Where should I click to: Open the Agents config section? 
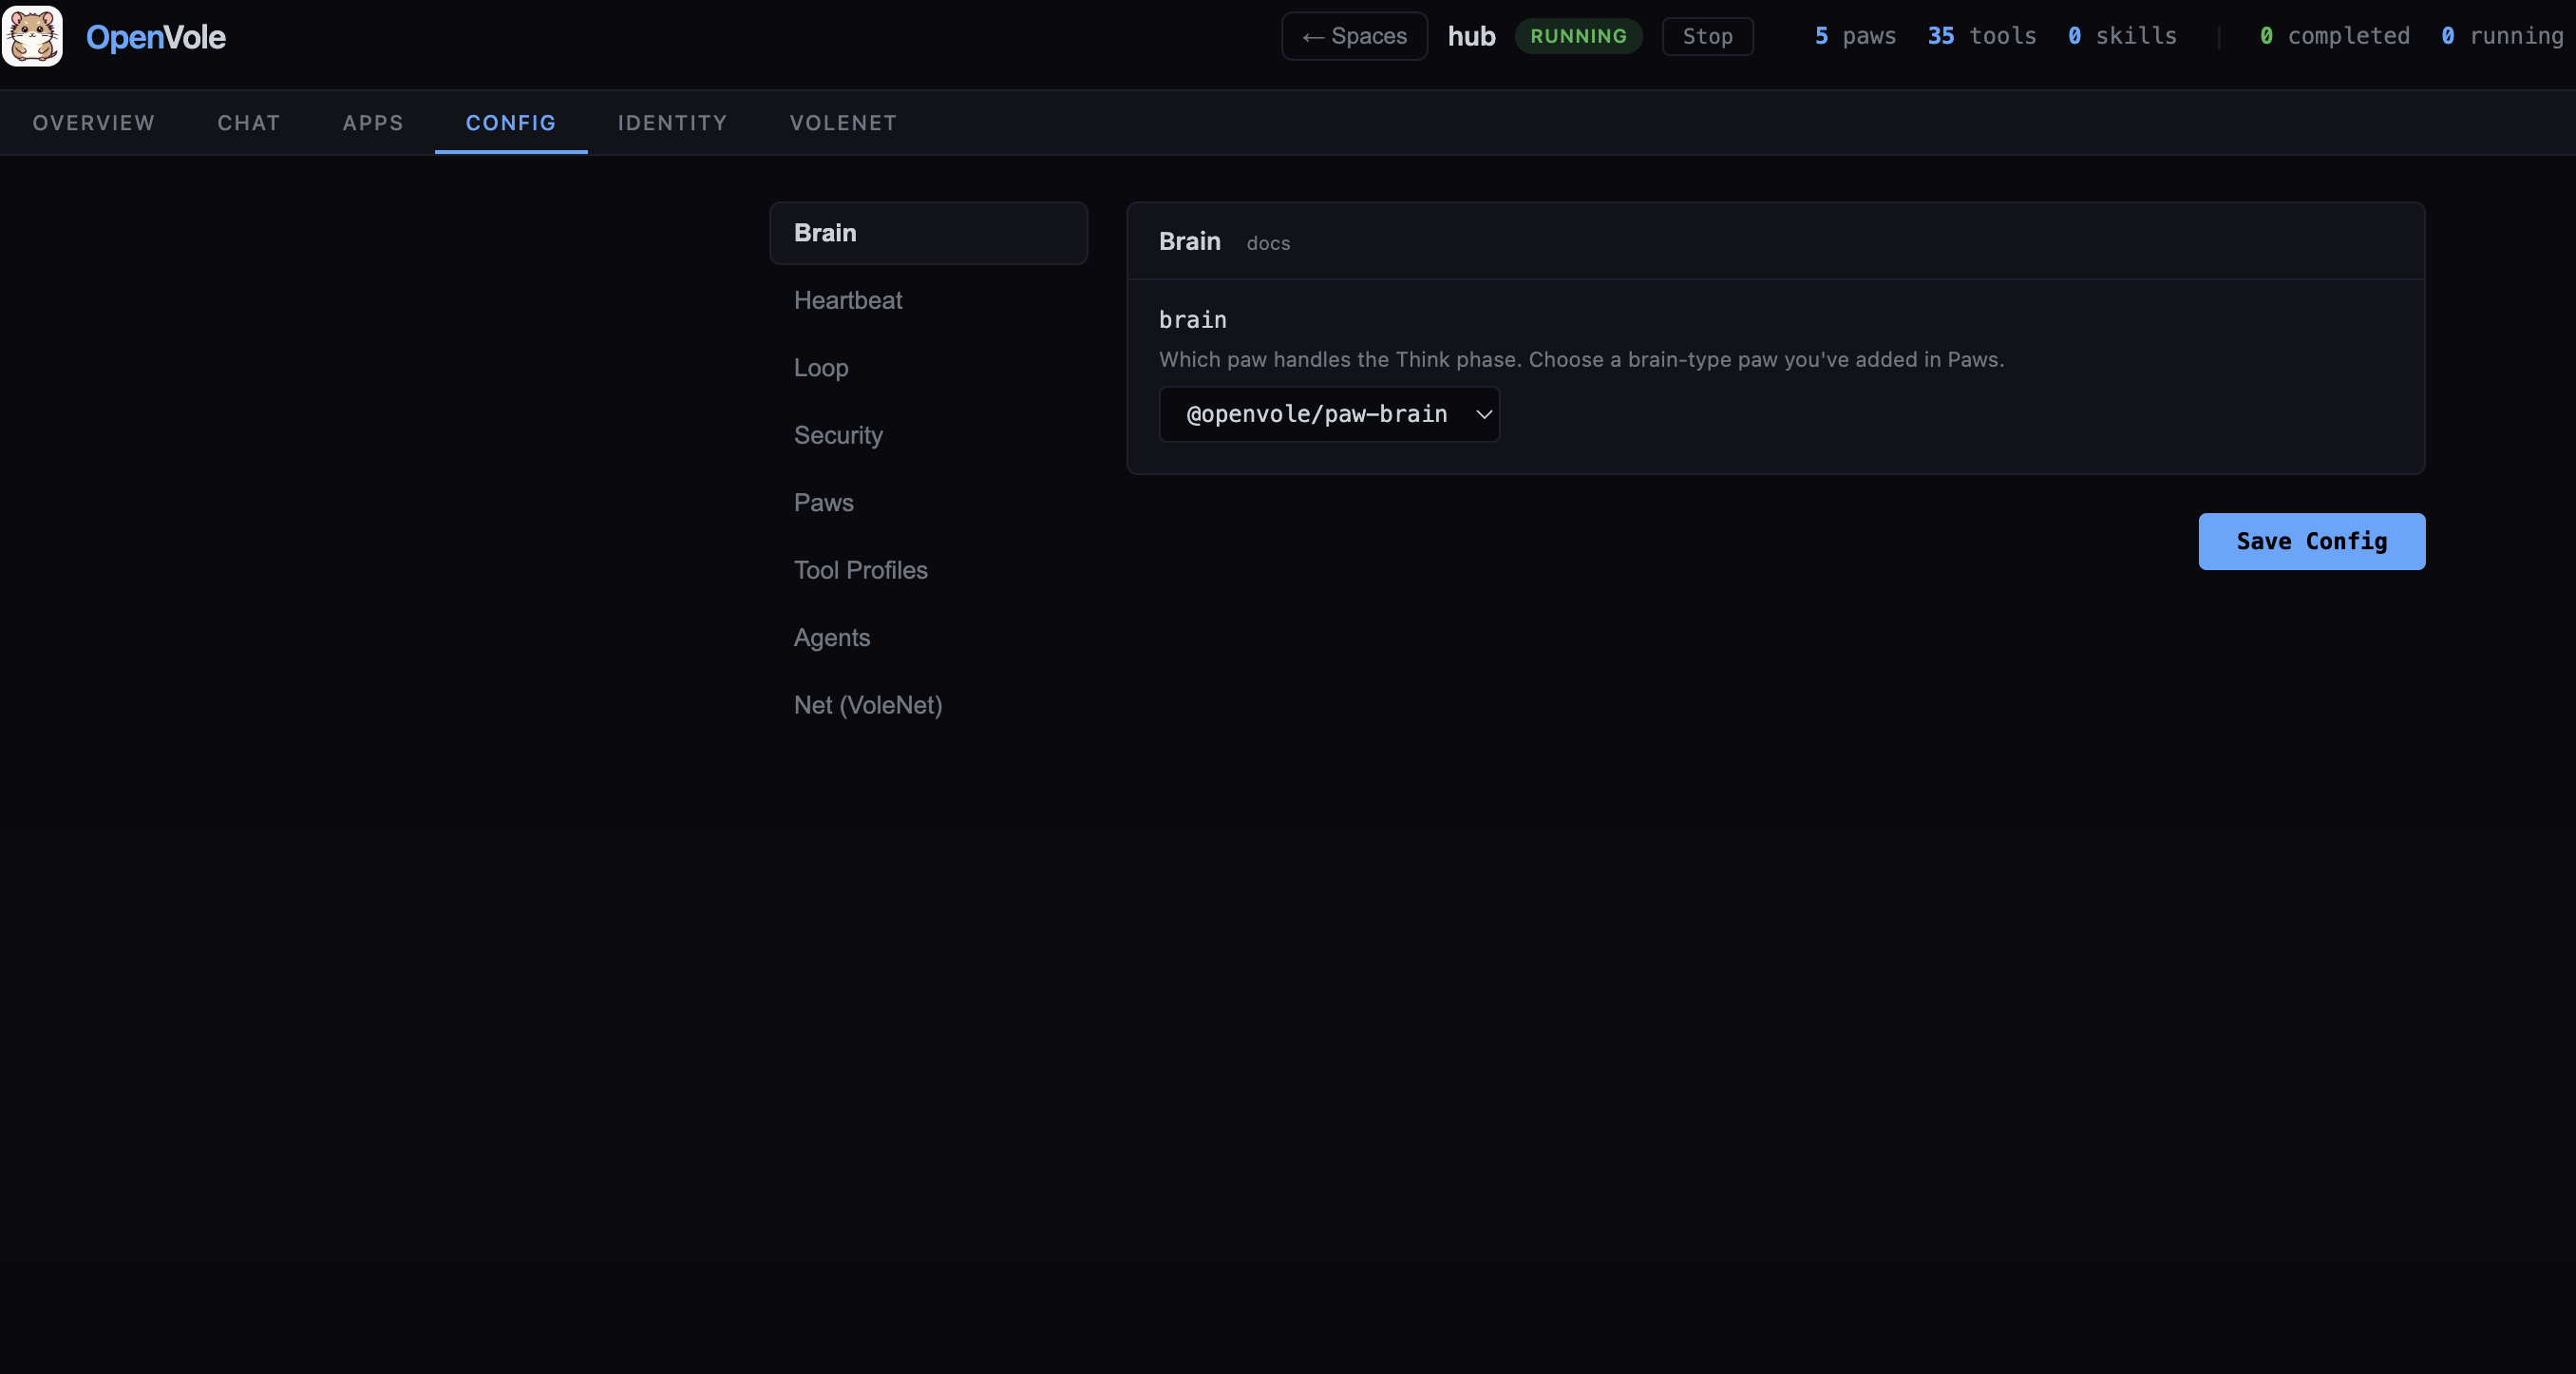(x=928, y=638)
